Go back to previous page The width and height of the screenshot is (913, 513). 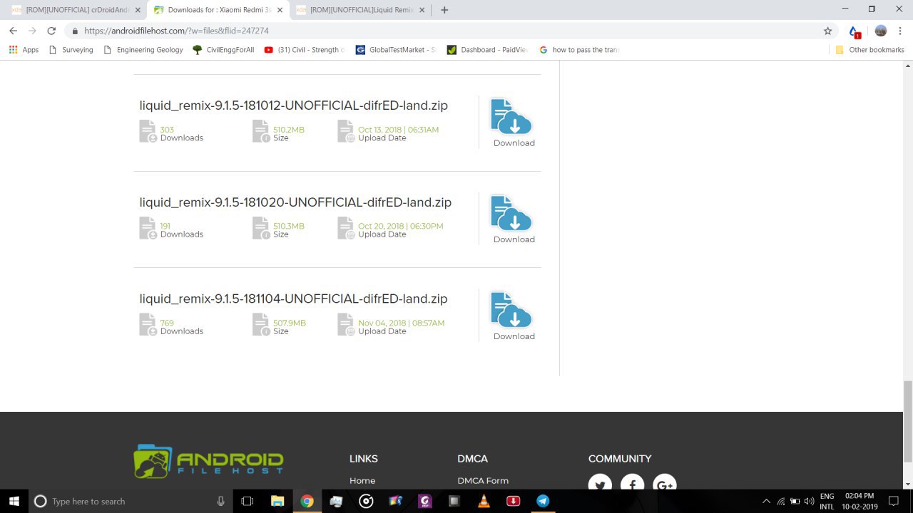(x=13, y=31)
